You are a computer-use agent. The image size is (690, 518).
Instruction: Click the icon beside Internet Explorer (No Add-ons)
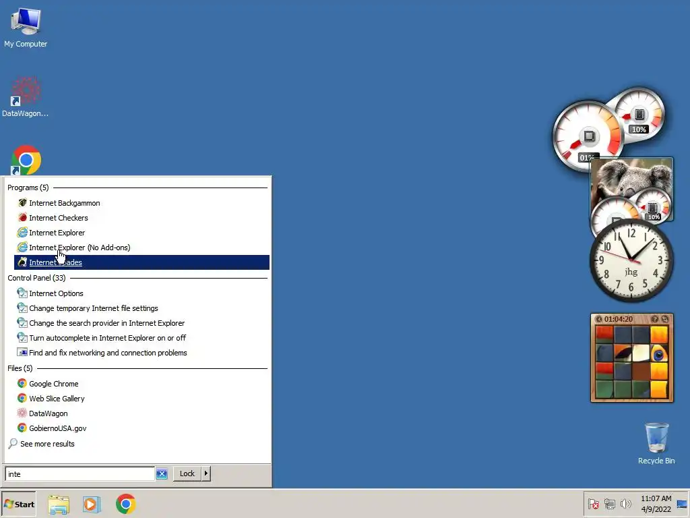22,248
